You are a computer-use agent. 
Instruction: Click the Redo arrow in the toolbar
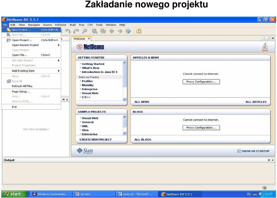click(76, 31)
